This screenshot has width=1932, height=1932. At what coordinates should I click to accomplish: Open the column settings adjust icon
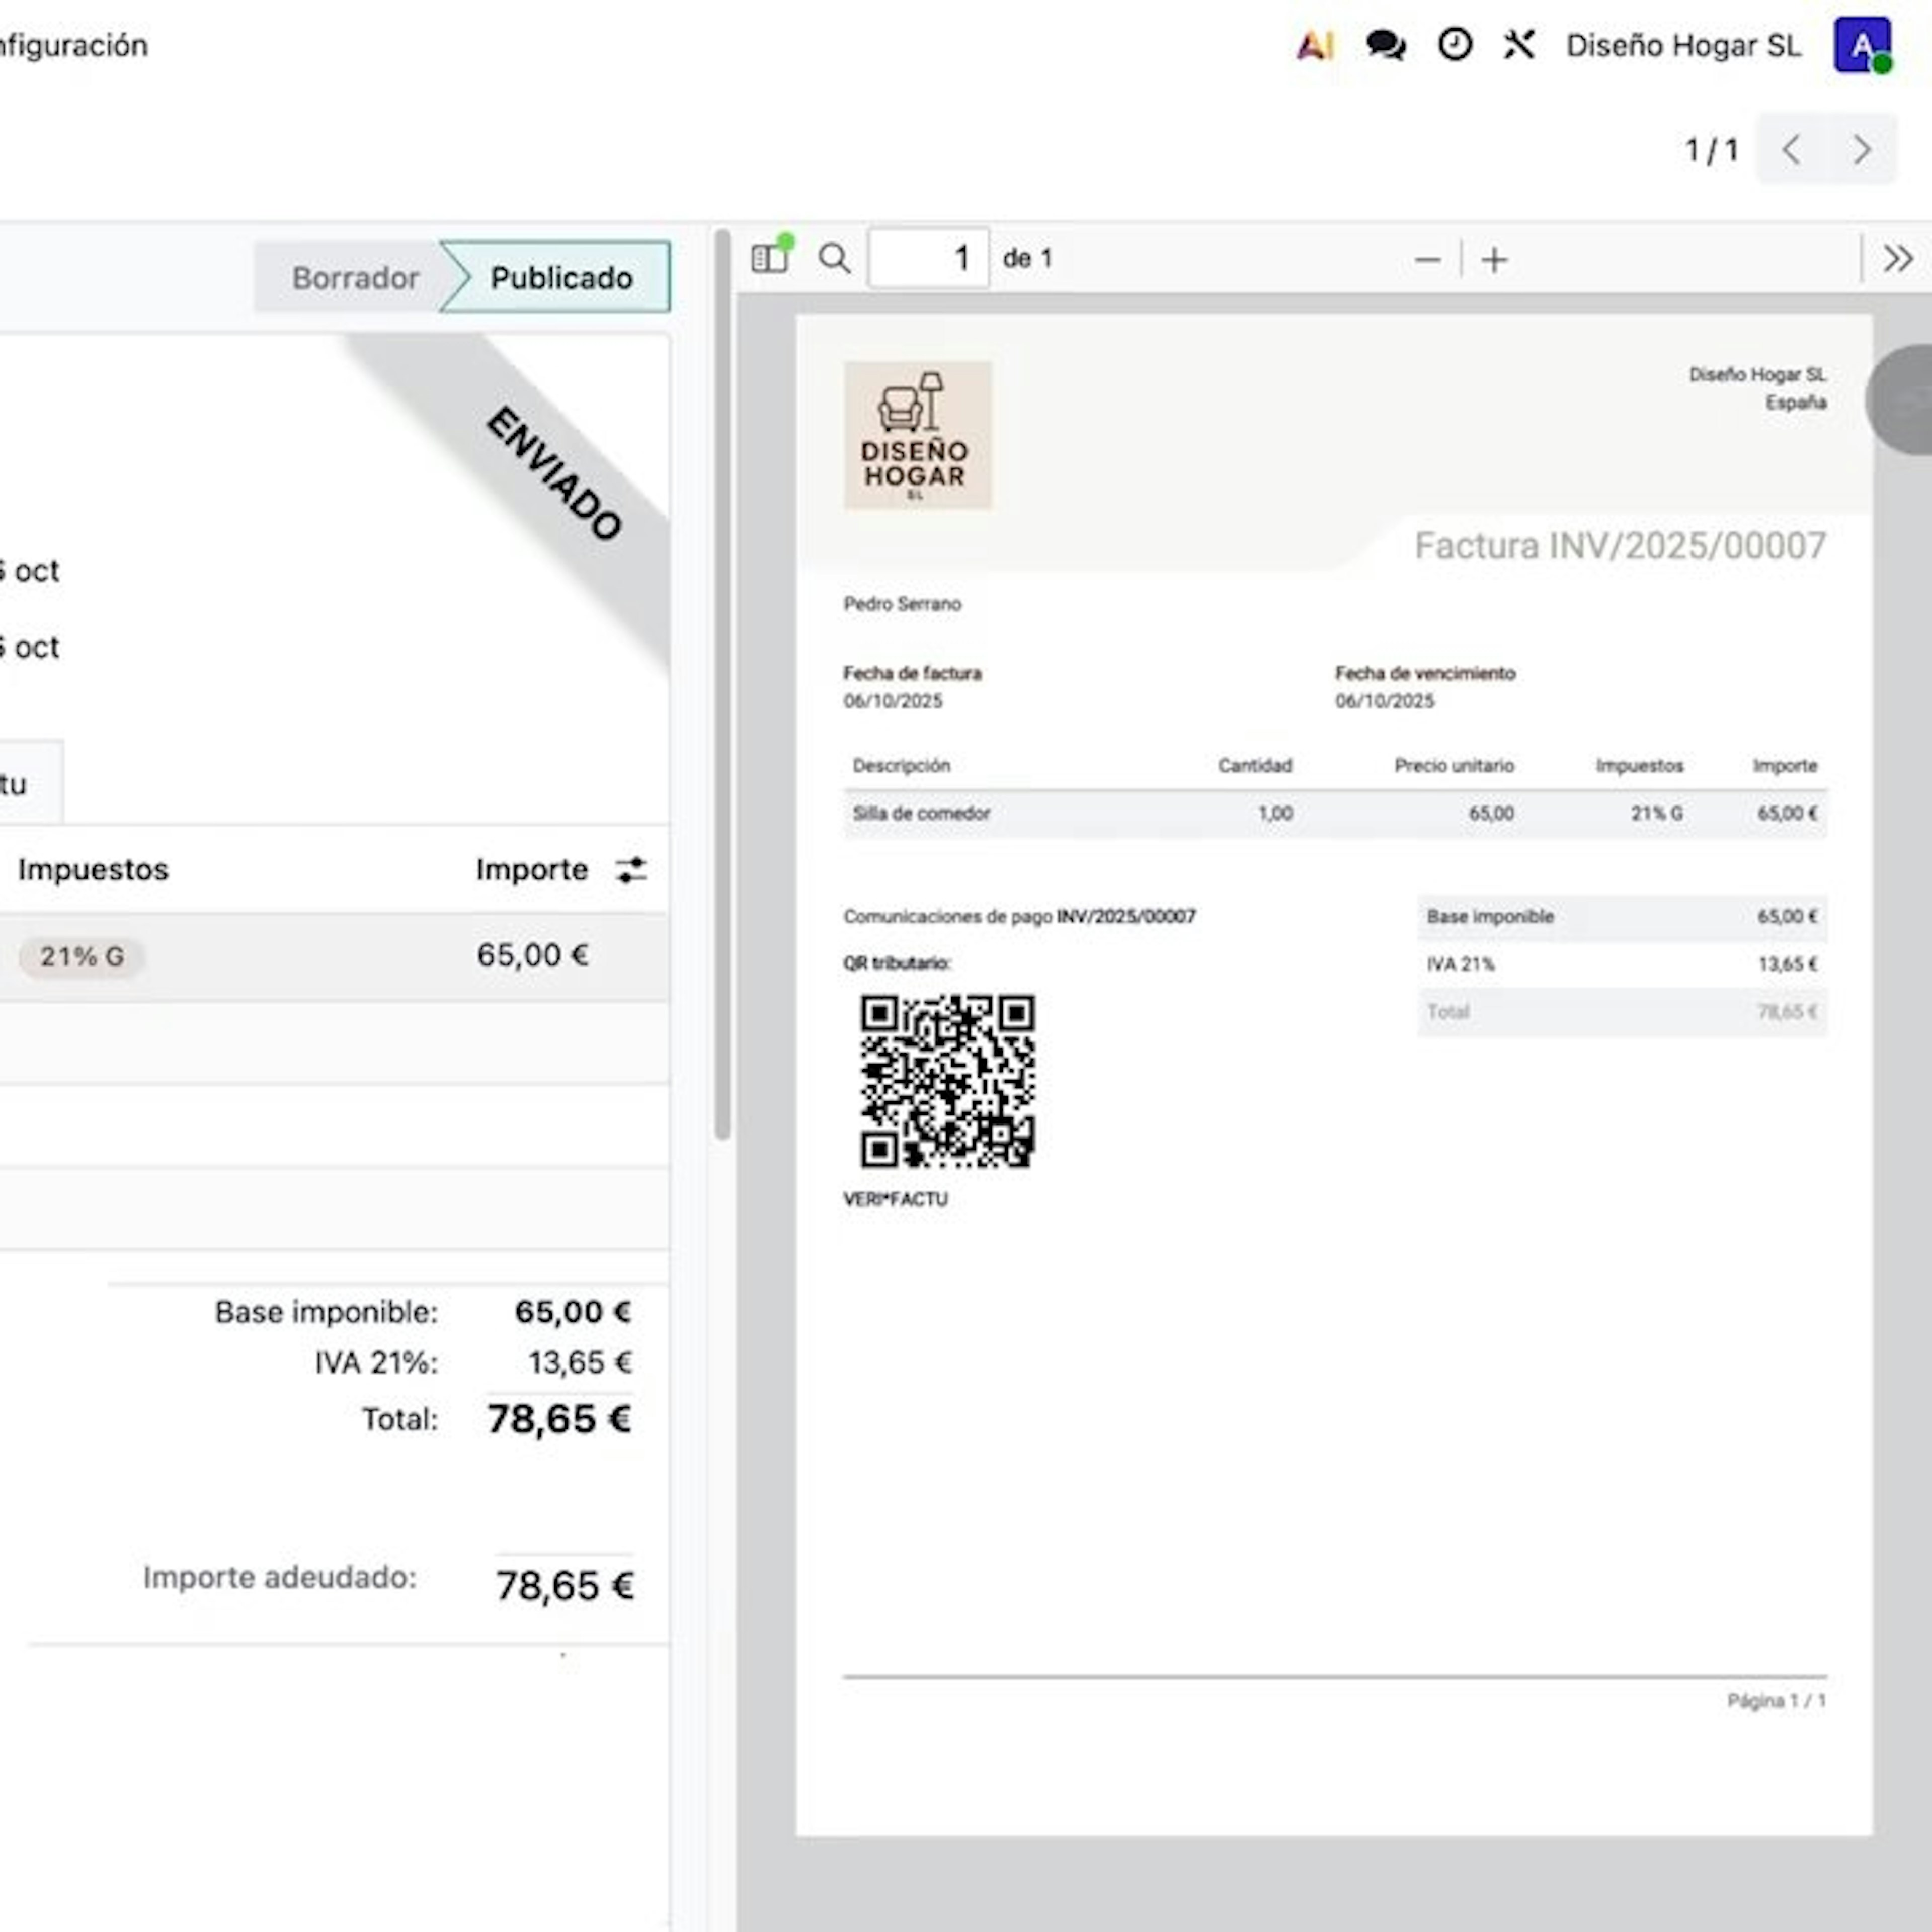631,870
